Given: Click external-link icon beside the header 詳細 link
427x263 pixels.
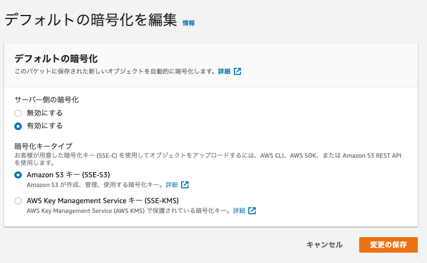Looking at the screenshot, I should tap(237, 71).
